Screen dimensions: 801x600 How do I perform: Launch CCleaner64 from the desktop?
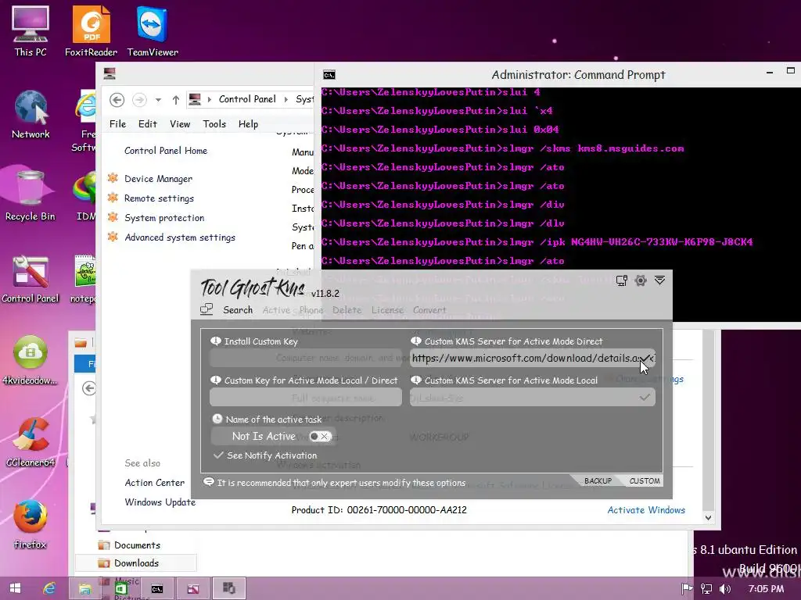[x=31, y=442]
